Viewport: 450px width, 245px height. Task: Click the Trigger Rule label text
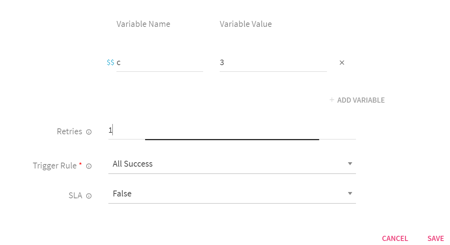(x=55, y=166)
